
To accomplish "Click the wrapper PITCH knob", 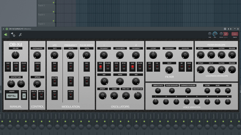I will click(221, 34).
